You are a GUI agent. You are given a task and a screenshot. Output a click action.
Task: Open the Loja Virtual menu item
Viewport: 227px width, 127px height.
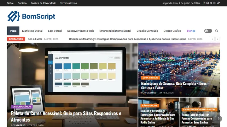55,31
